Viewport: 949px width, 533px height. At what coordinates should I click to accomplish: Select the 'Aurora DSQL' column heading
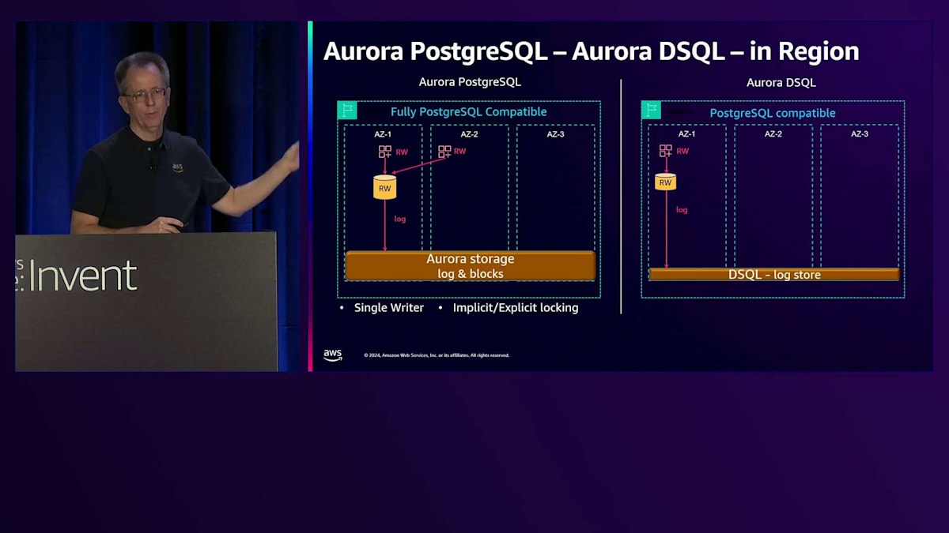(781, 83)
